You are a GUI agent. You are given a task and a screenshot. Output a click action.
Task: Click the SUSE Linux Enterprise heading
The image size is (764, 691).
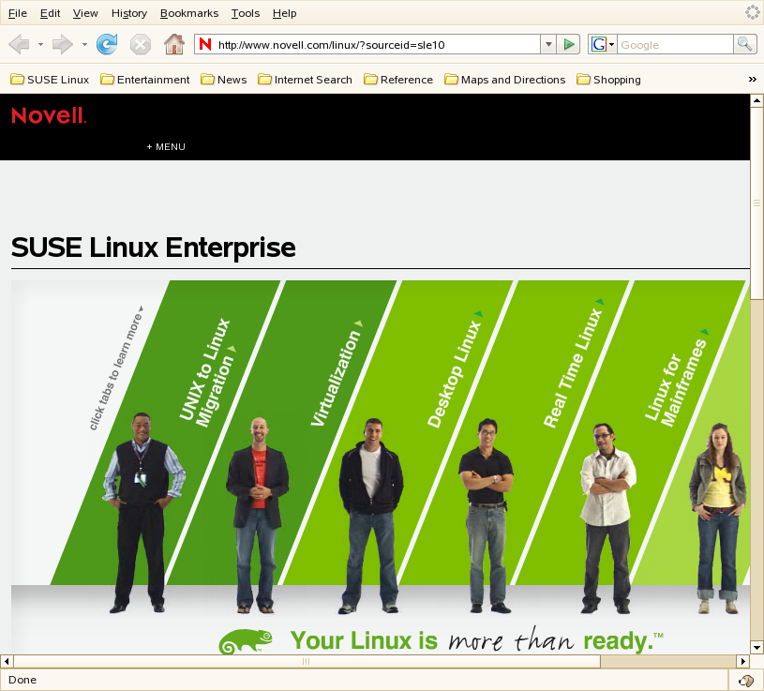pos(153,248)
